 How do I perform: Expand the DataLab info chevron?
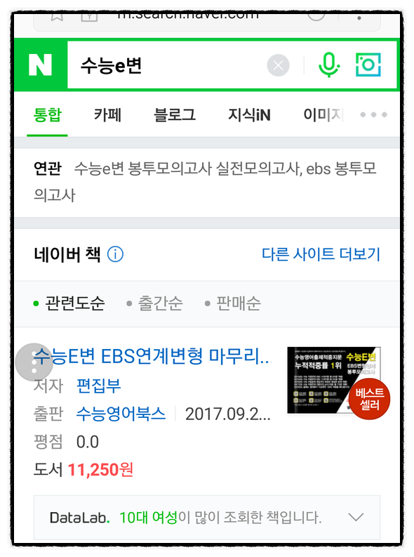[356, 517]
